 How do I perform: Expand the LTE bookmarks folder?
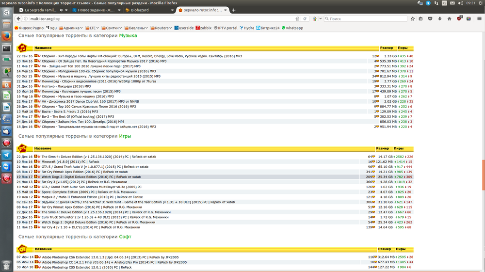pyautogui.click(x=92, y=28)
